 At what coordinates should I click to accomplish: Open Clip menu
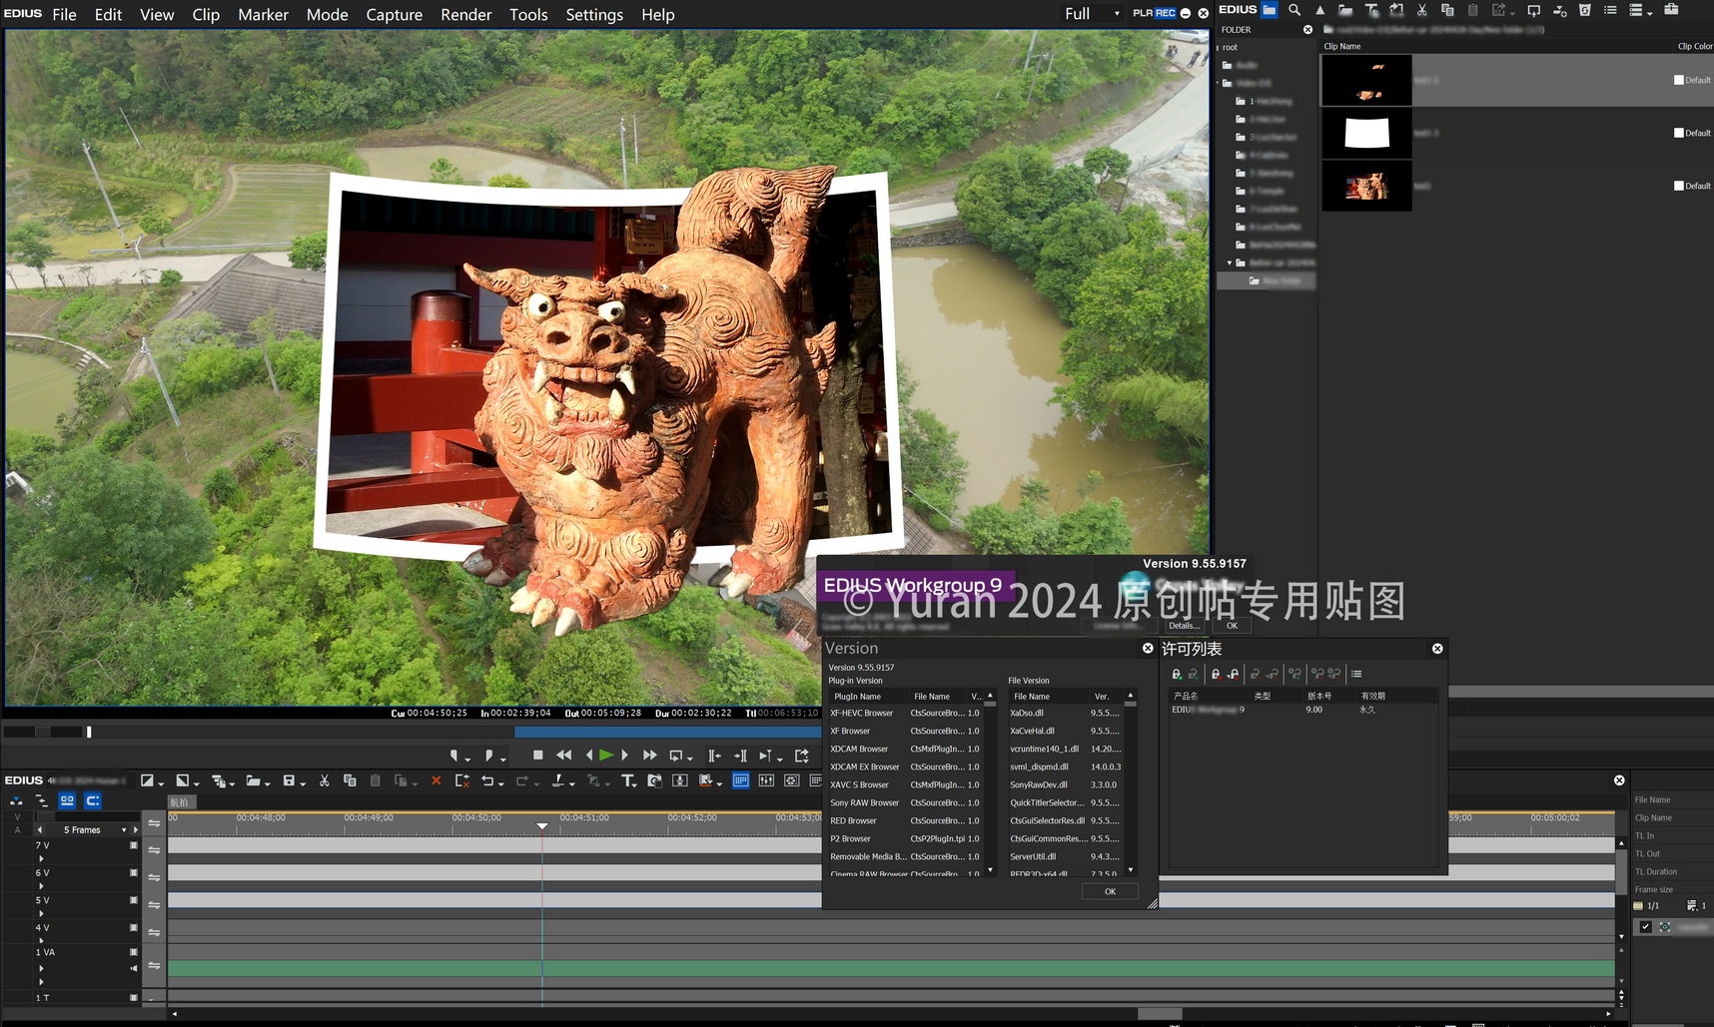206,14
